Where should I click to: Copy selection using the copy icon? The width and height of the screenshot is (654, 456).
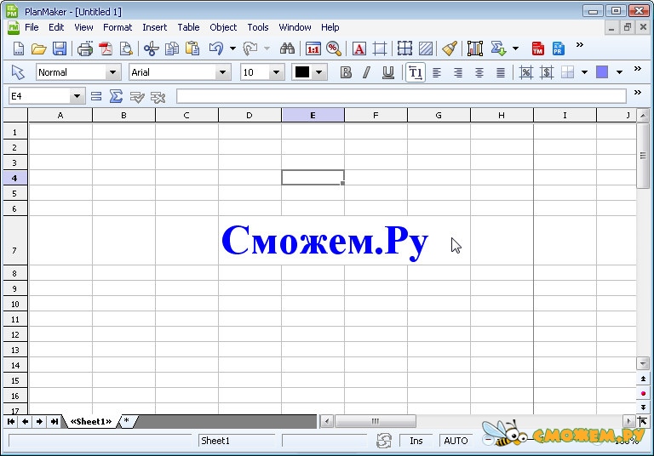pyautogui.click(x=171, y=48)
